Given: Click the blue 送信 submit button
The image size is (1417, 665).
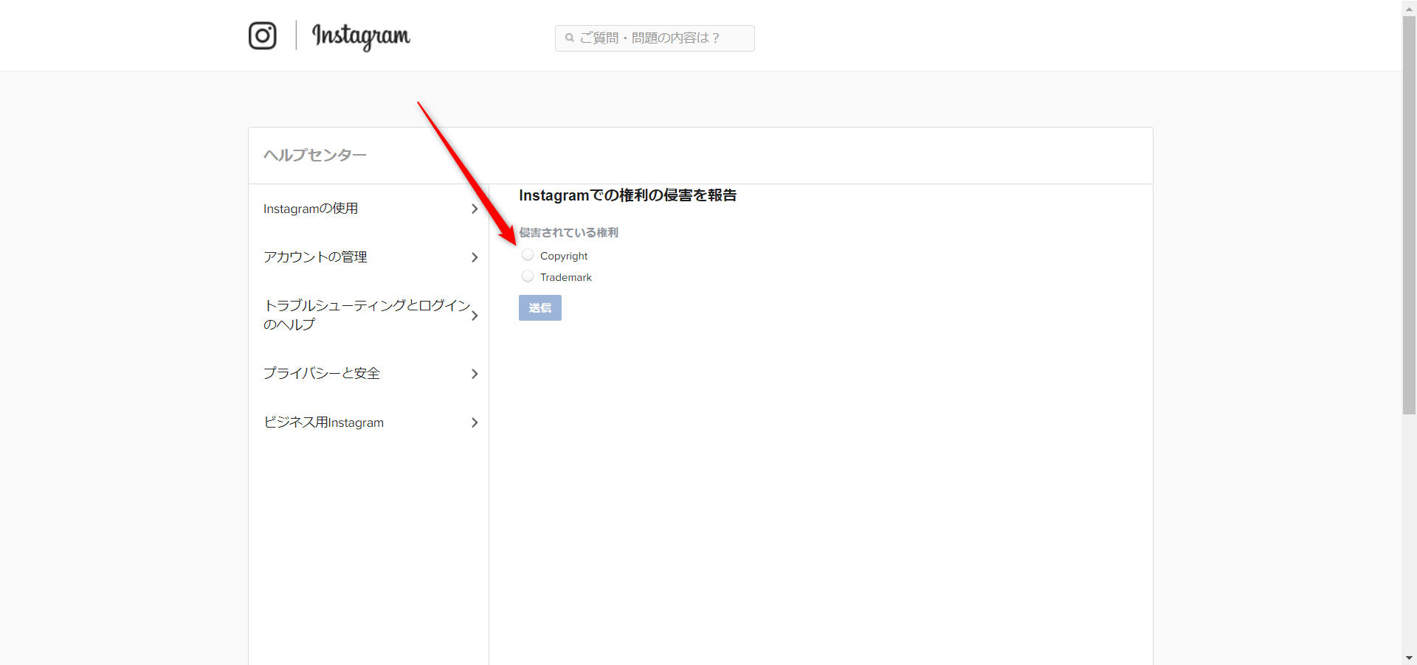Looking at the screenshot, I should (540, 307).
